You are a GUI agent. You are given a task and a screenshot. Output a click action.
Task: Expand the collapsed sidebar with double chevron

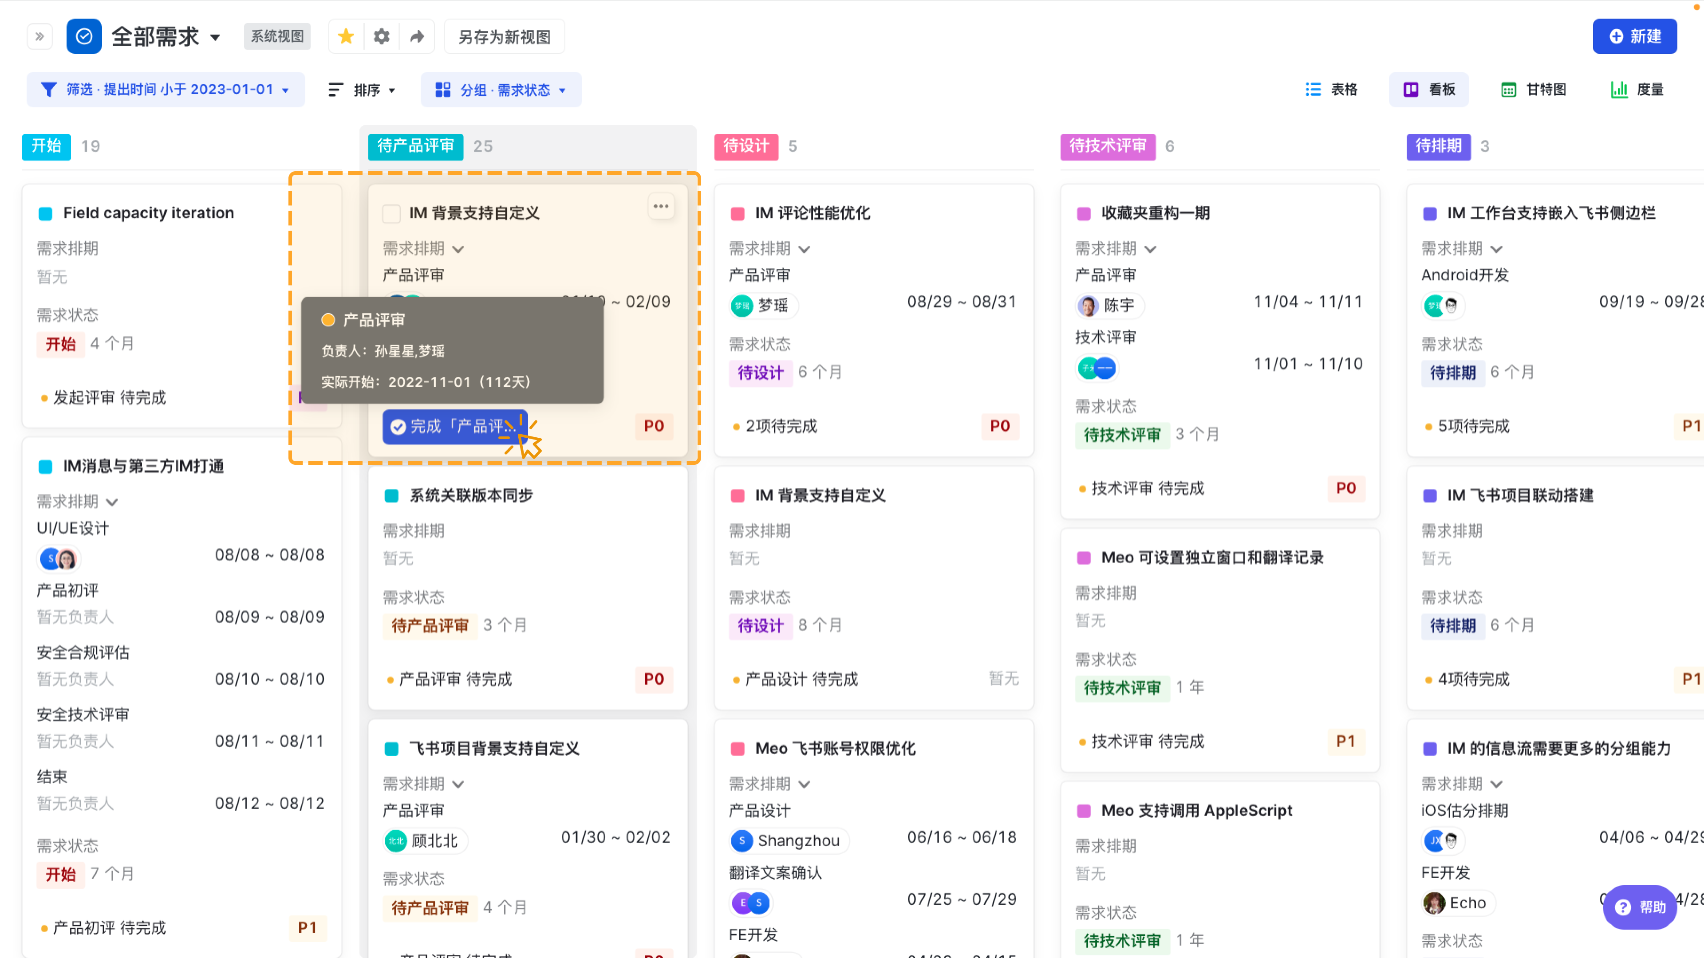[x=39, y=36]
